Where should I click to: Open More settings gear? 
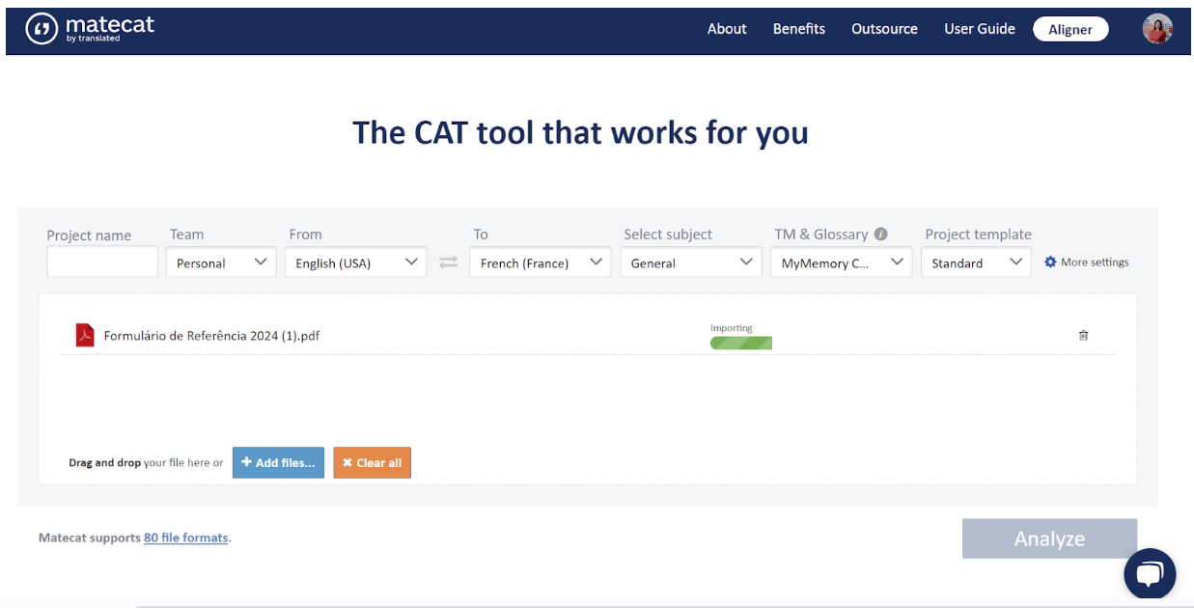click(1050, 262)
